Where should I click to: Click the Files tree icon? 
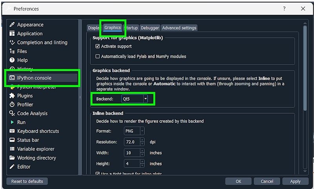[x=12, y=51]
